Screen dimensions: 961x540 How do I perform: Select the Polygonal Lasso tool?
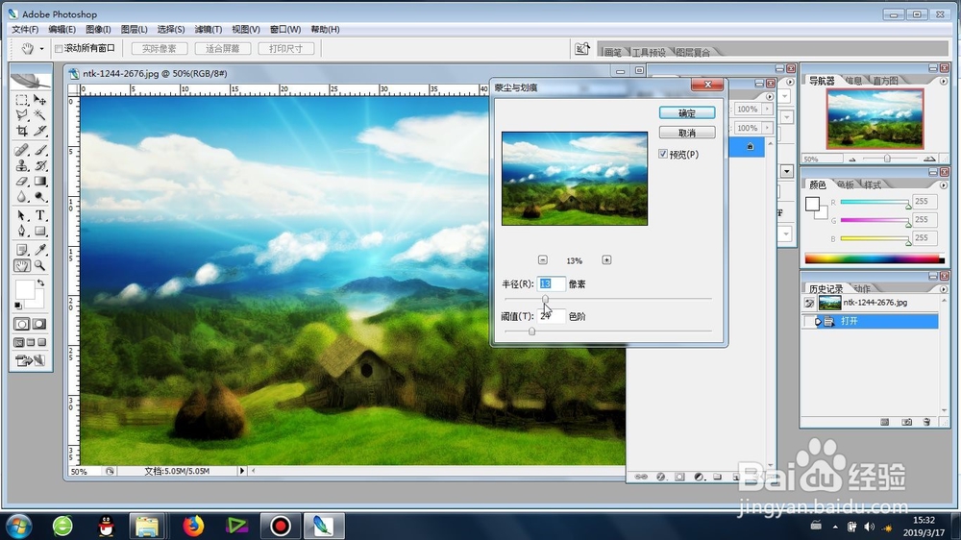[22, 114]
